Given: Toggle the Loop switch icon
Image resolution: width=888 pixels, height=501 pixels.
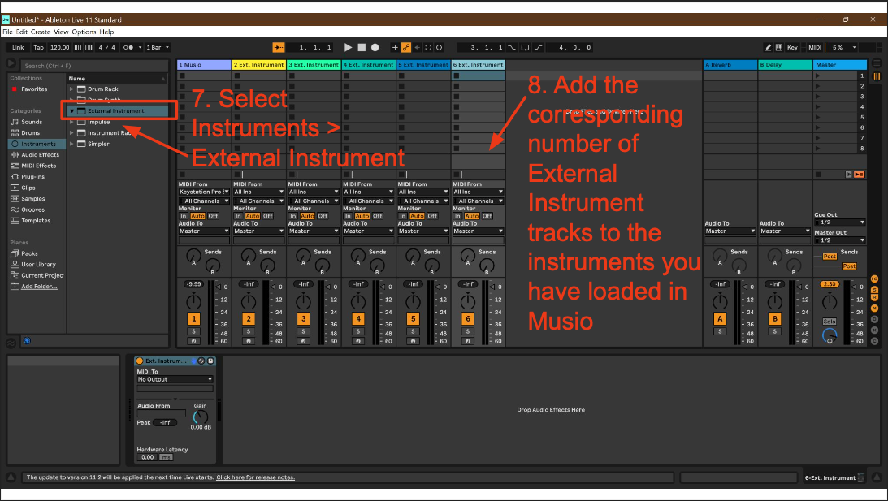Looking at the screenshot, I should point(525,48).
